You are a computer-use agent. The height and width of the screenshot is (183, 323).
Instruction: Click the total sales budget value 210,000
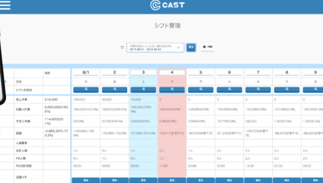point(51,99)
